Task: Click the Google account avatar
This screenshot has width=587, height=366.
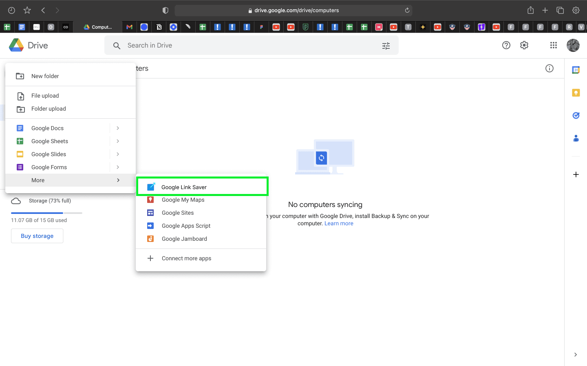Action: (x=573, y=45)
